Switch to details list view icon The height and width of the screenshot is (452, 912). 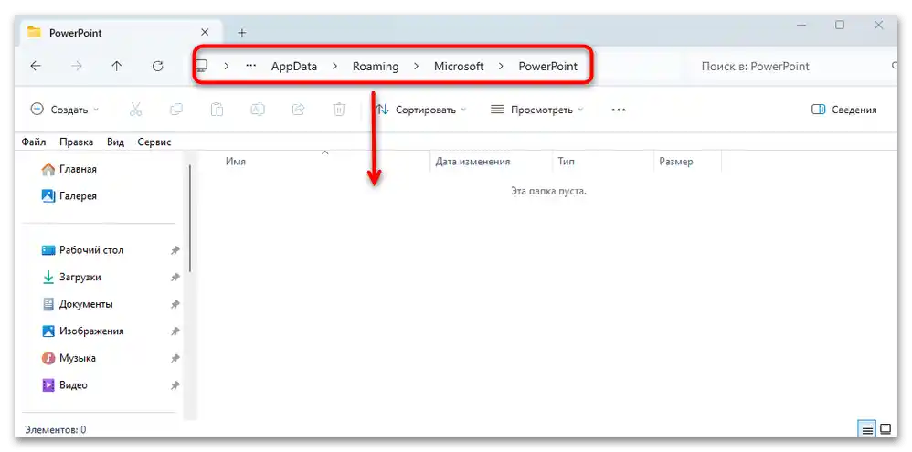tap(867, 429)
